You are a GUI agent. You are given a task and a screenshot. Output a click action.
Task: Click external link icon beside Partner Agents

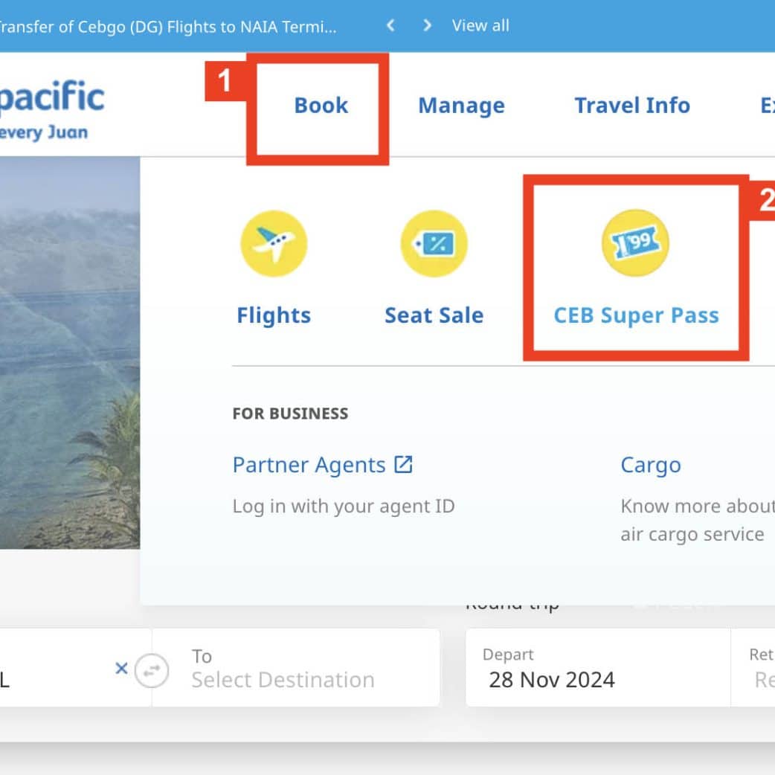[x=403, y=465]
